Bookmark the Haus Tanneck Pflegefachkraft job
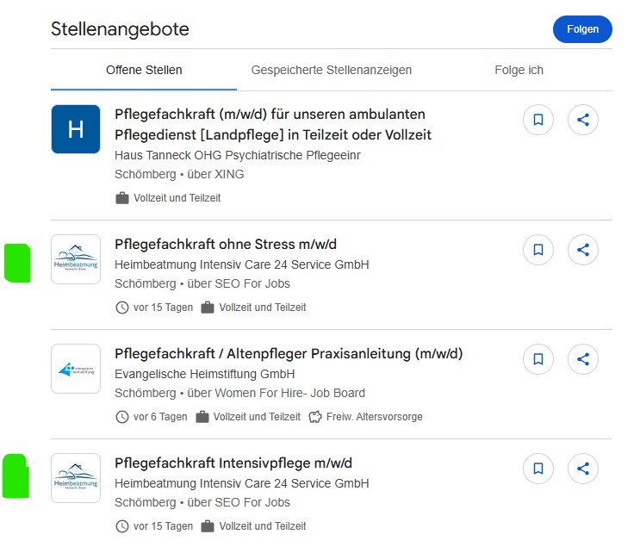The width and height of the screenshot is (640, 547). coord(538,121)
